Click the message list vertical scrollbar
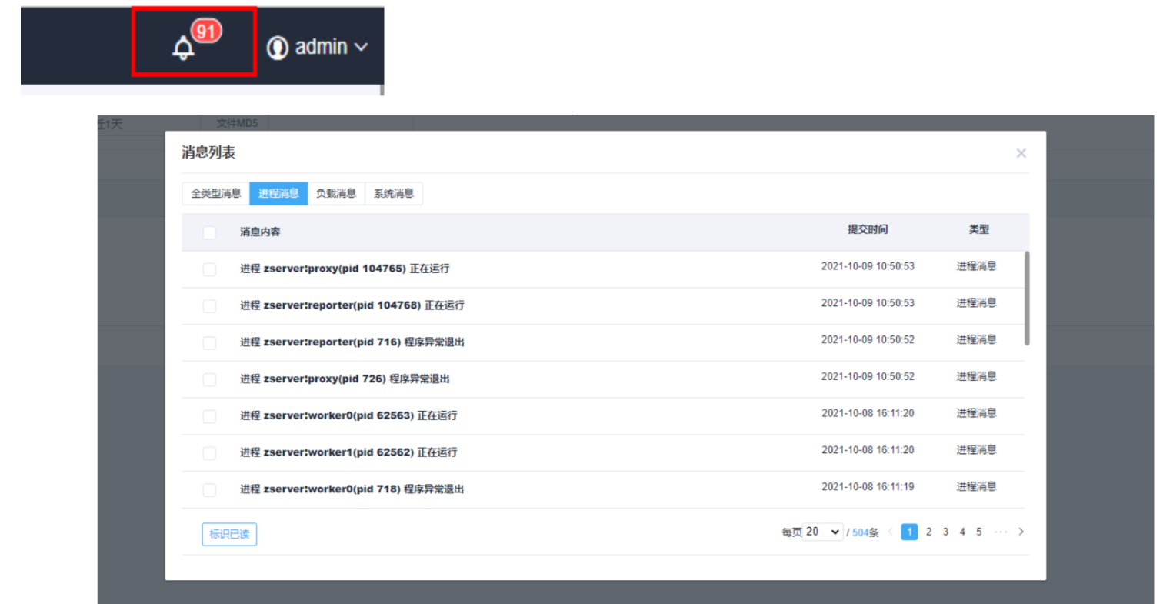The height and width of the screenshot is (604, 1163). tap(1027, 299)
